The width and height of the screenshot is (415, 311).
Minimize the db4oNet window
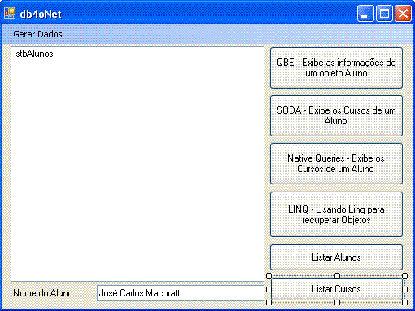[365, 14]
